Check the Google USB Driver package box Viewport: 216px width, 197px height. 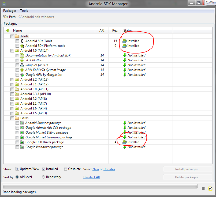click(x=17, y=142)
